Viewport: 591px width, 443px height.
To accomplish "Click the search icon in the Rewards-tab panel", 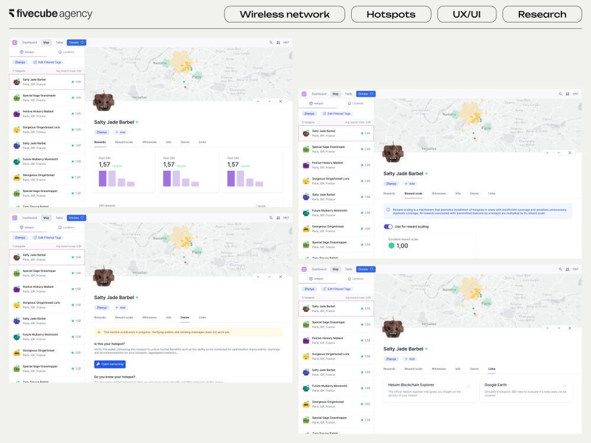I will click(x=271, y=43).
